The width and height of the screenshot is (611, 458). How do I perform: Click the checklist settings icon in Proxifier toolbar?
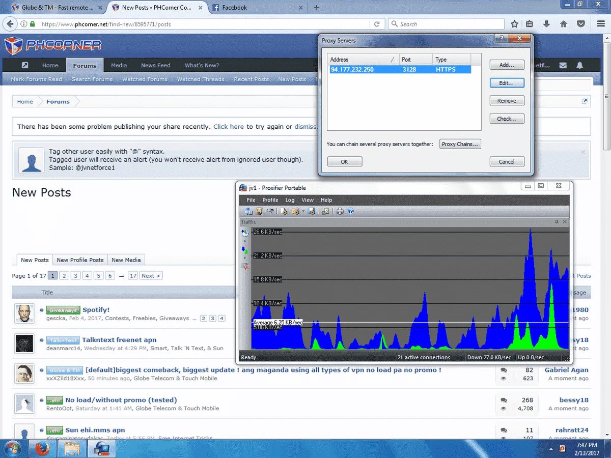[326, 211]
